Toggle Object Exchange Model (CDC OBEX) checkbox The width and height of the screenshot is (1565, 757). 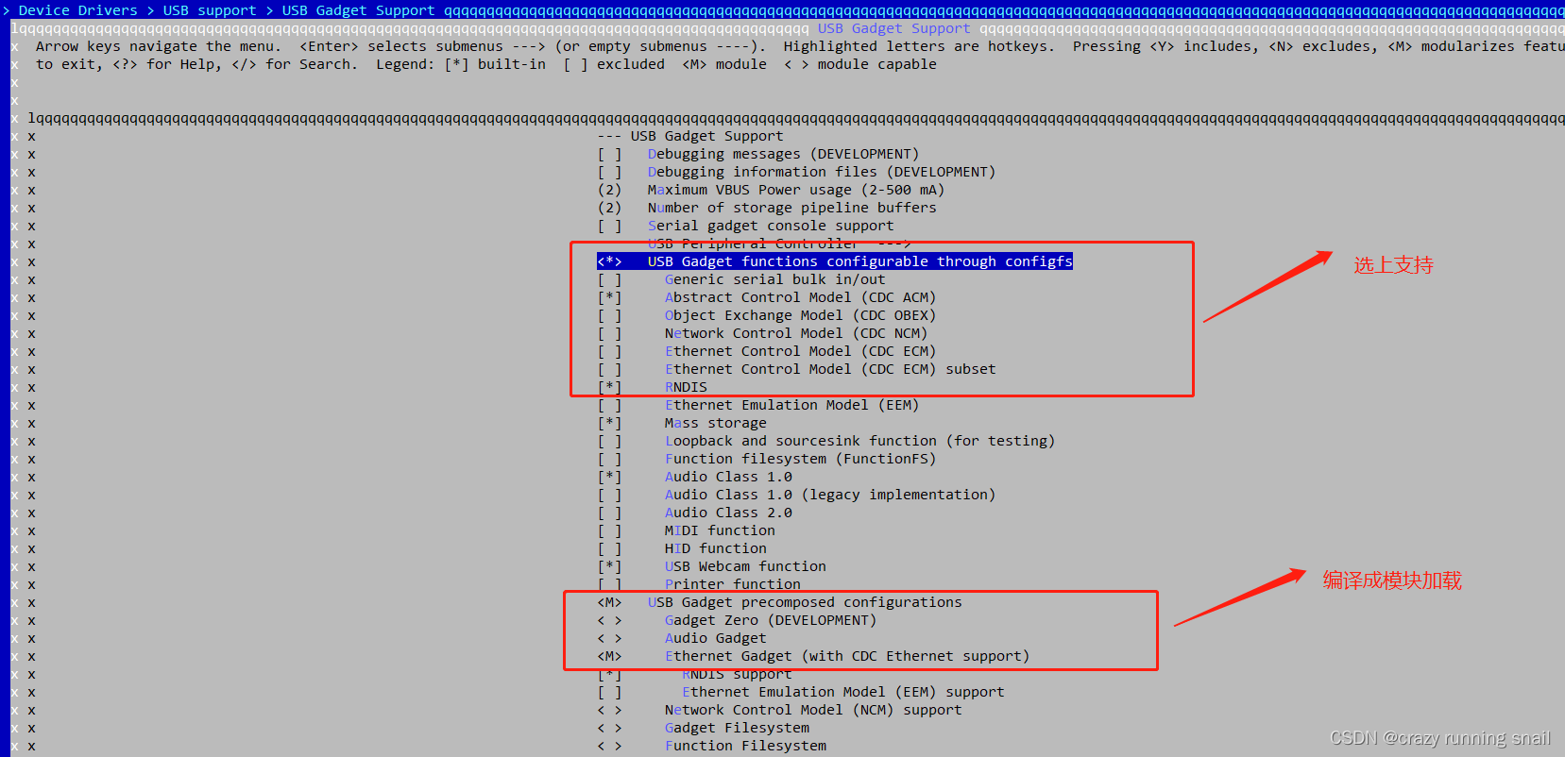tap(610, 315)
